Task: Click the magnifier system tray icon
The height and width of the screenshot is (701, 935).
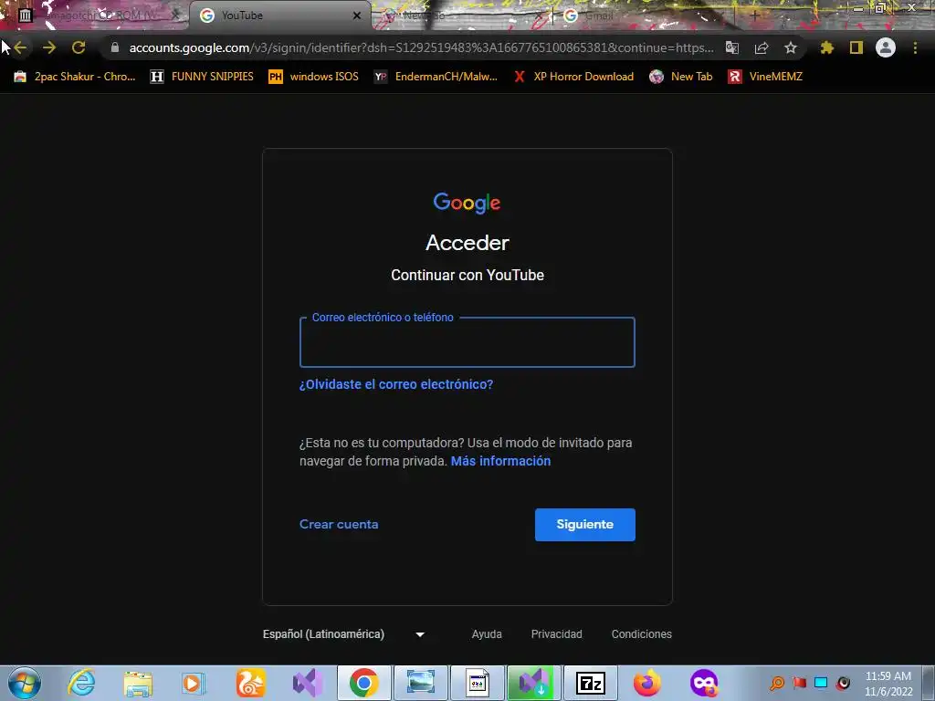Action: [778, 683]
